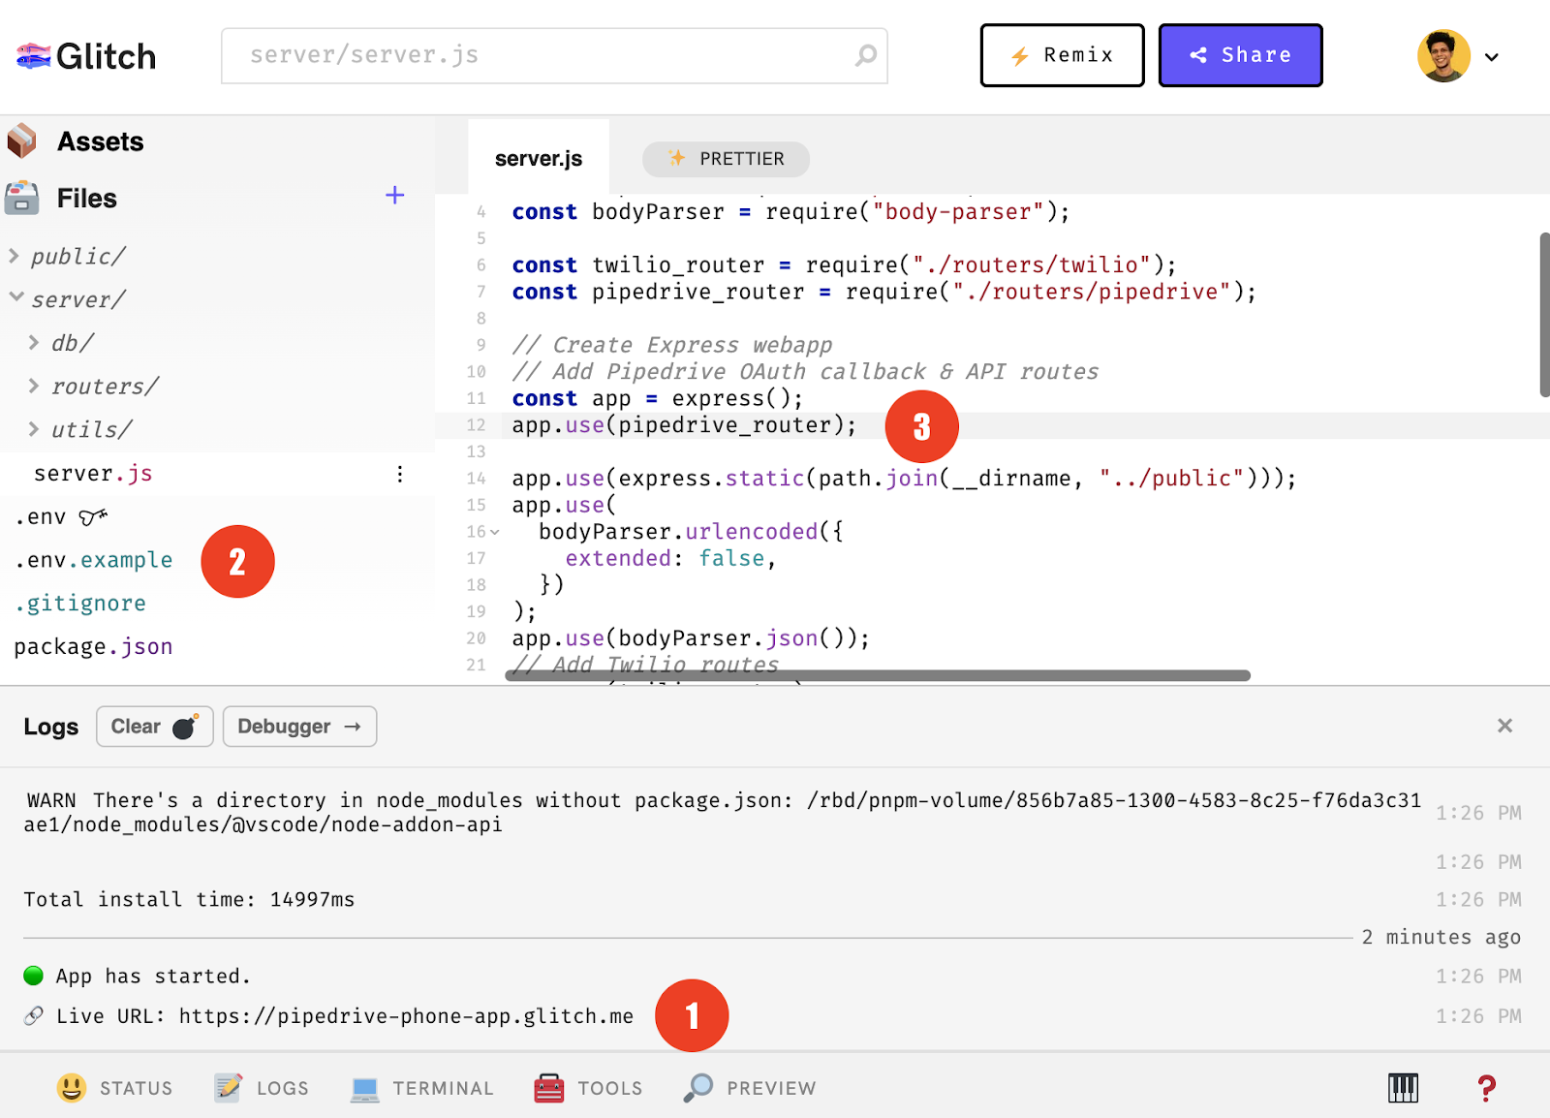Expand the routers/ folder

point(34,387)
